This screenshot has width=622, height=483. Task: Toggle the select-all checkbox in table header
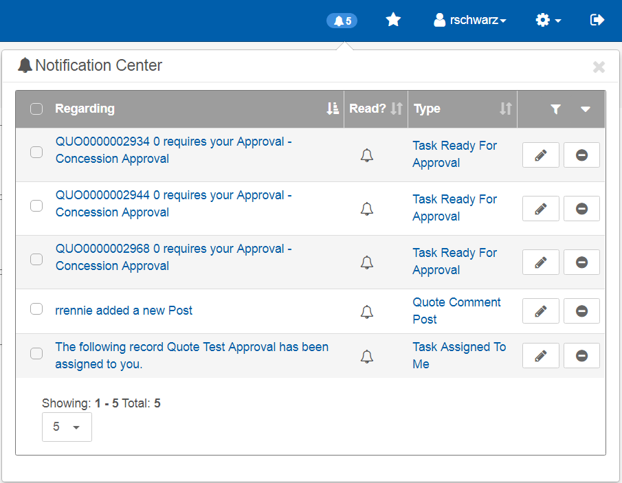click(36, 109)
